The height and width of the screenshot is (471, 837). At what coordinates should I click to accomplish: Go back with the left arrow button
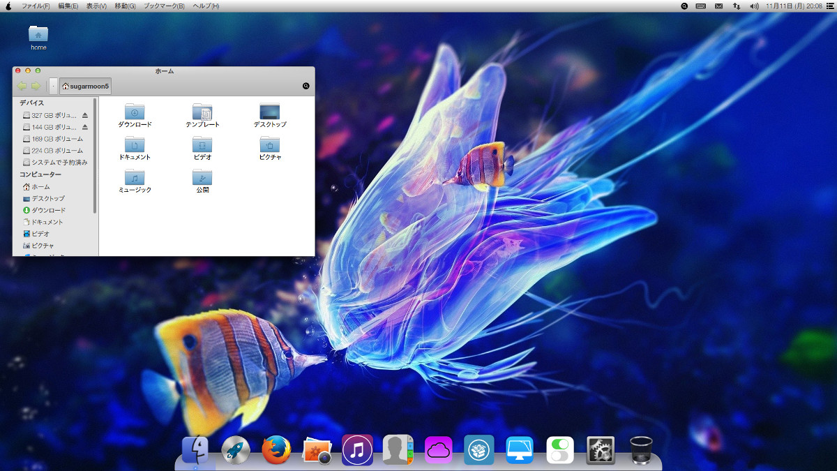pos(22,86)
